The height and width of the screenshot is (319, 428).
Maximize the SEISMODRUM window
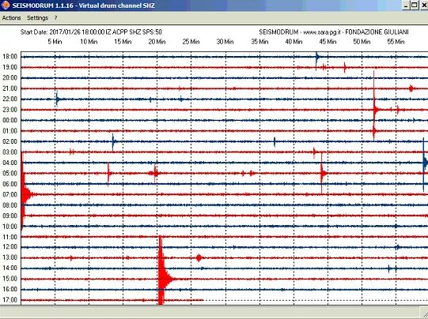coord(415,6)
